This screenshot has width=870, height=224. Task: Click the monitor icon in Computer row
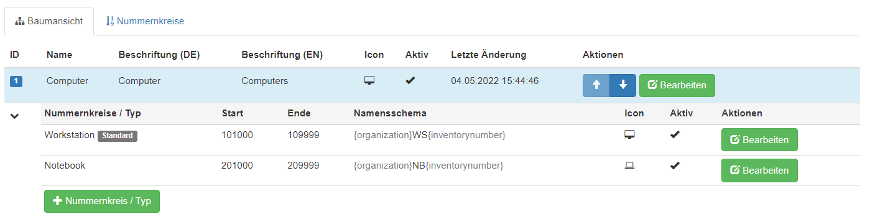369,81
